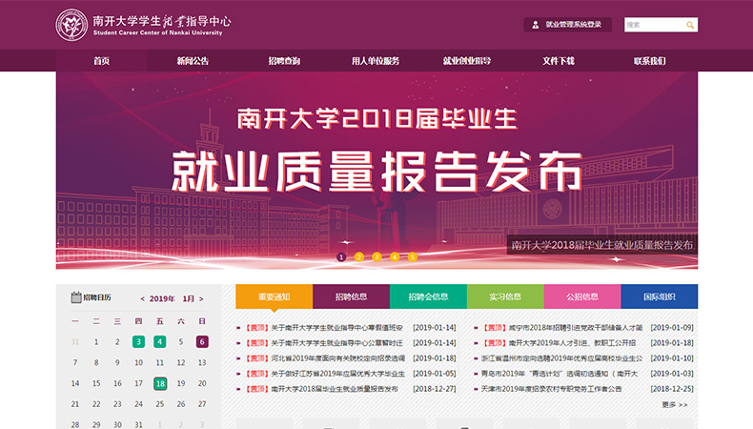Switch to the 招聘信息 tab
Image resolution: width=753 pixels, height=429 pixels.
tap(351, 296)
